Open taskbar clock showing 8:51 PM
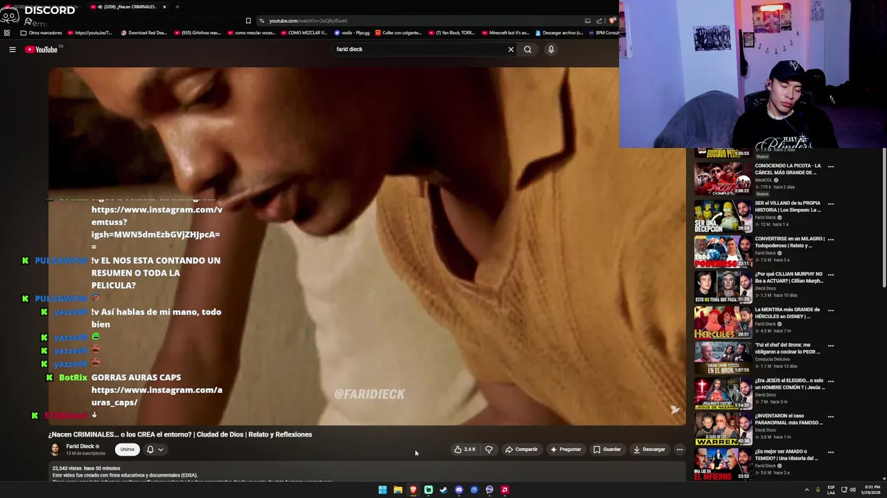Image resolution: width=887 pixels, height=498 pixels. 870,490
